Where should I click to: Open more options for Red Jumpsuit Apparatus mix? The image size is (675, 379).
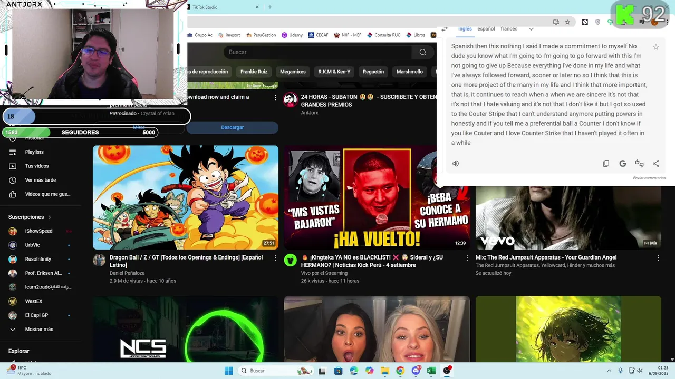[x=658, y=258]
